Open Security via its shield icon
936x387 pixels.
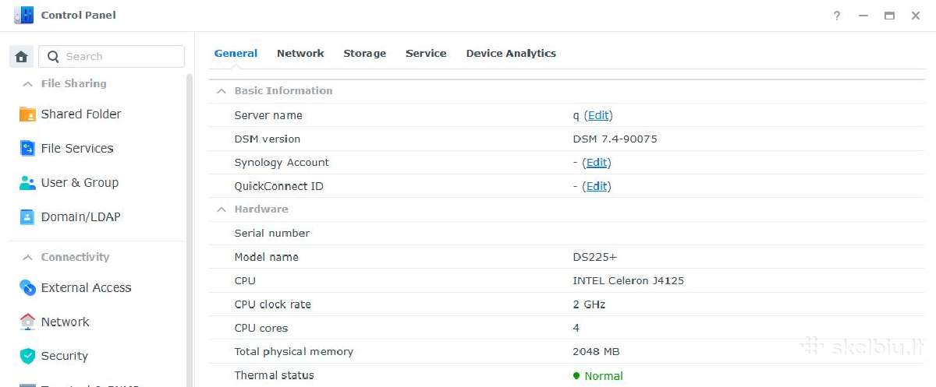(27, 356)
